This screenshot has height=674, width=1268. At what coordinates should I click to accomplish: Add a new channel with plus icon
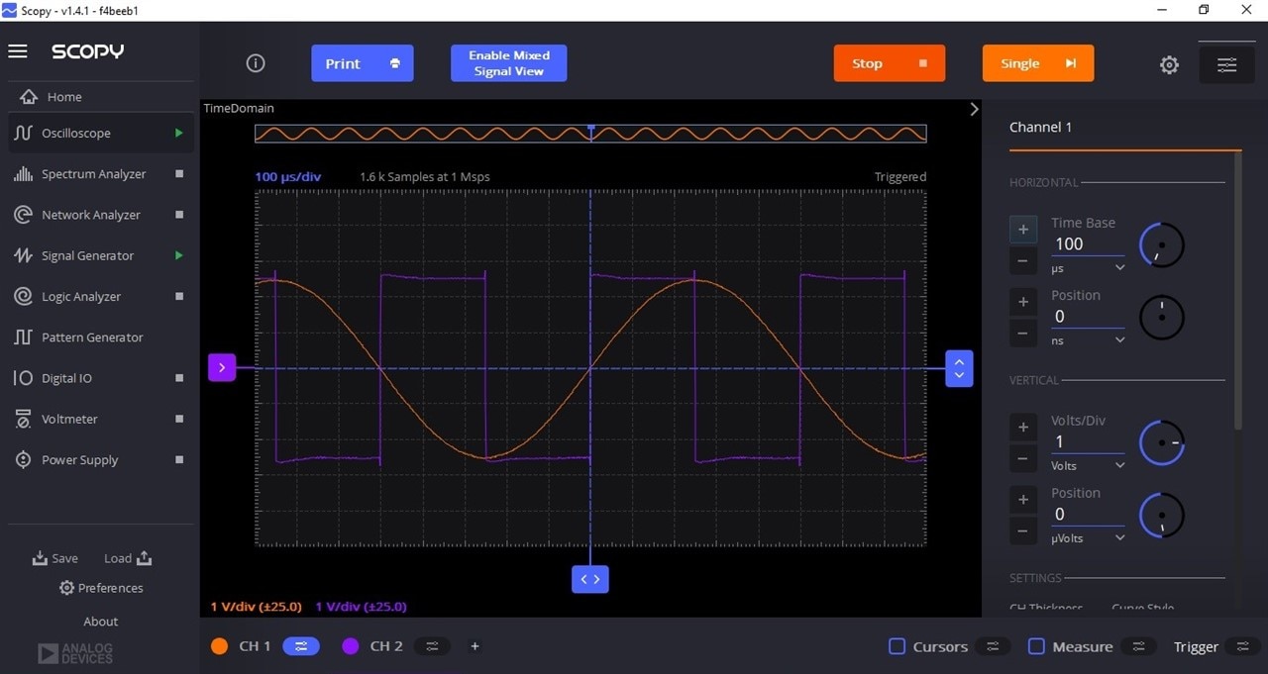[x=475, y=646]
